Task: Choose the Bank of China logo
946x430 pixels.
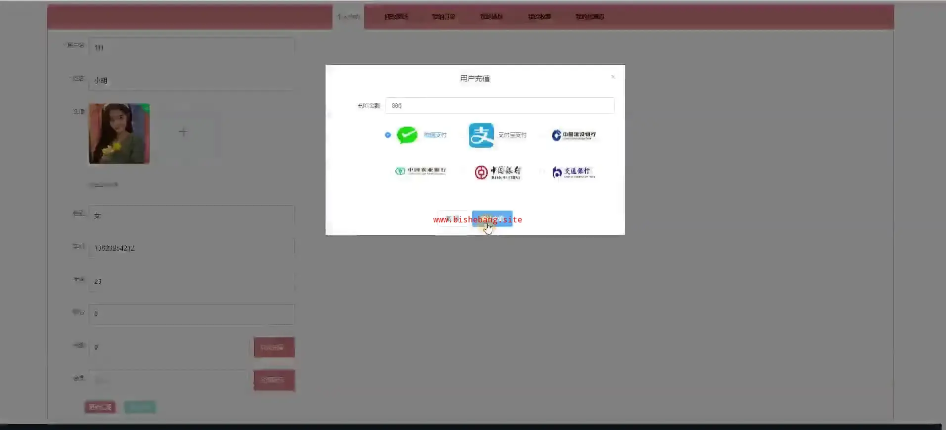Action: coord(498,172)
